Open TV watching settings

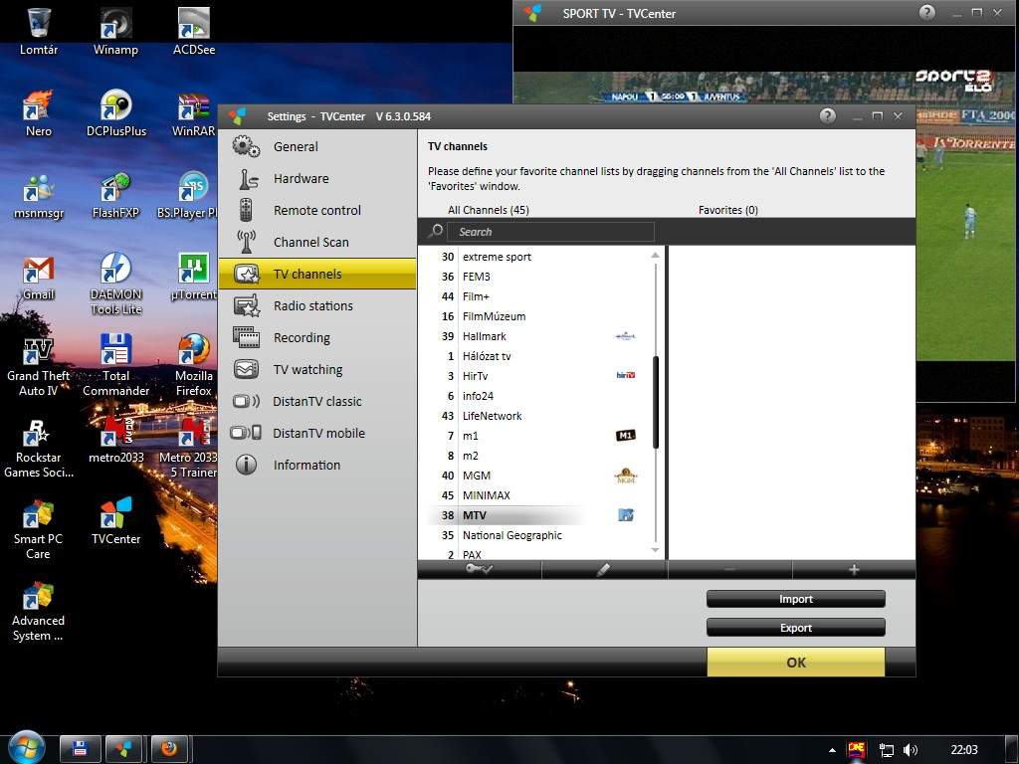317,370
